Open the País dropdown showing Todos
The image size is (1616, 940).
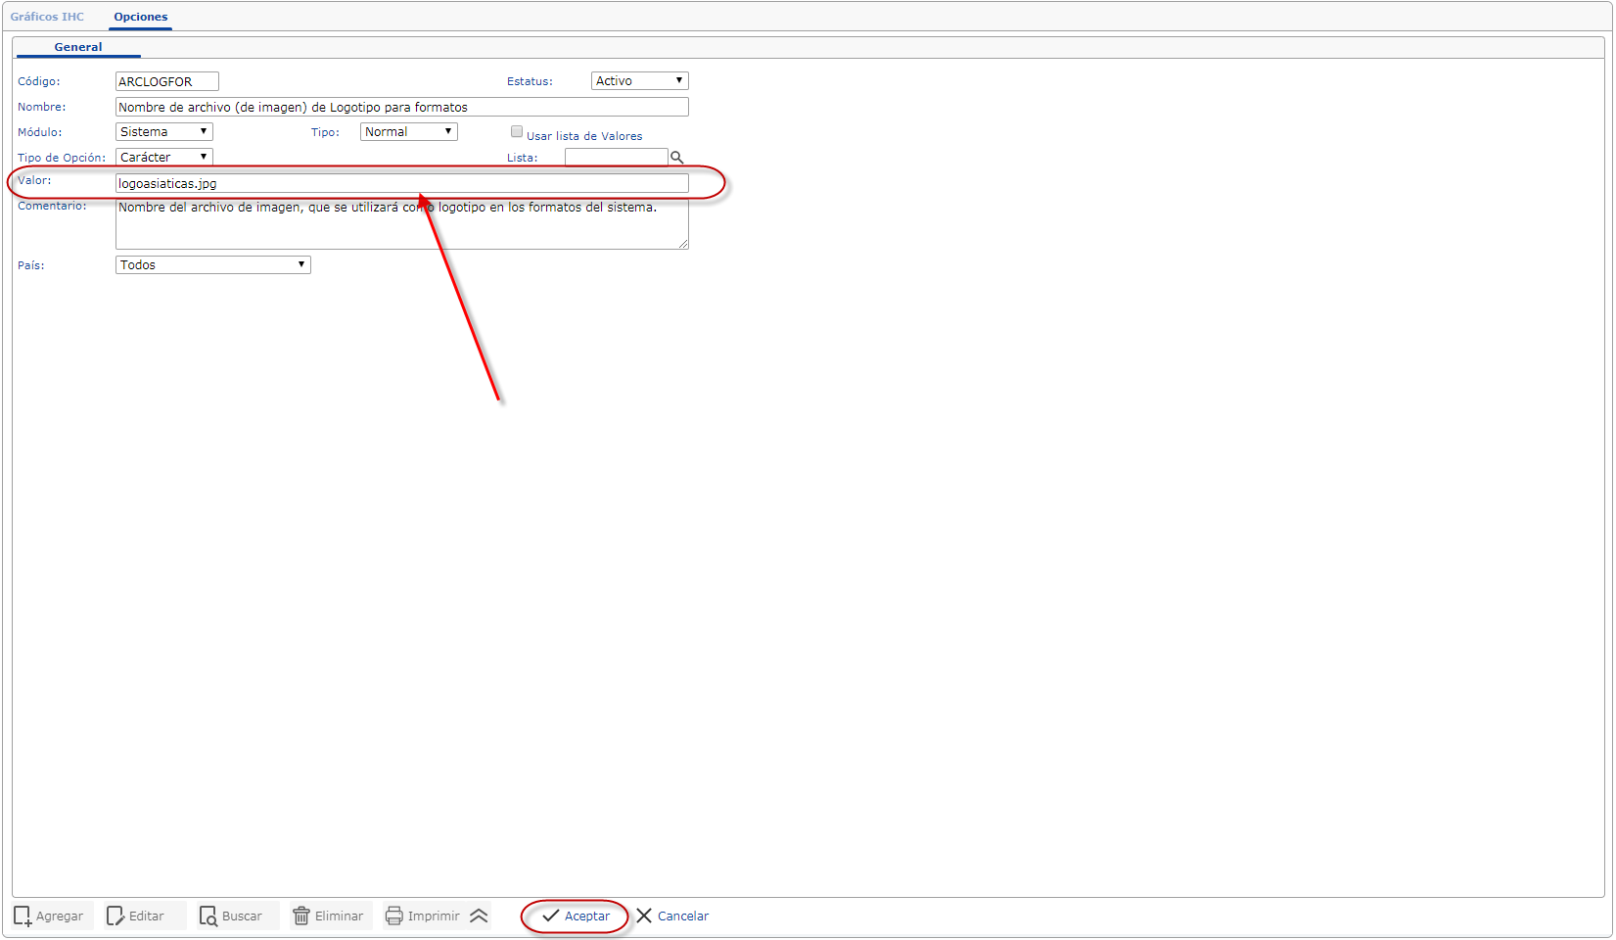213,264
